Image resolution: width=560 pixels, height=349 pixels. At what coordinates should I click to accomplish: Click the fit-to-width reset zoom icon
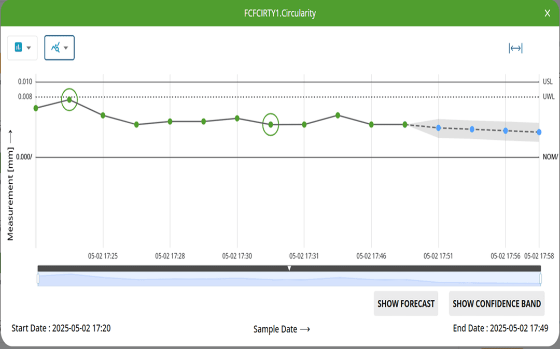pos(515,48)
